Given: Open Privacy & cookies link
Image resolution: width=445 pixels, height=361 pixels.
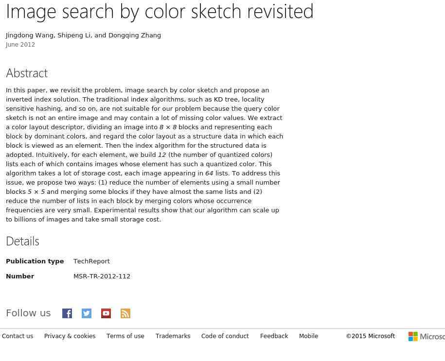Looking at the screenshot, I should pyautogui.click(x=70, y=336).
